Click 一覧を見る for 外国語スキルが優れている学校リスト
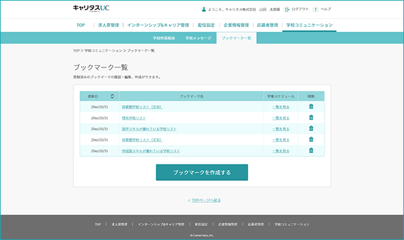Screen dimensions: 404x240 [280, 151]
